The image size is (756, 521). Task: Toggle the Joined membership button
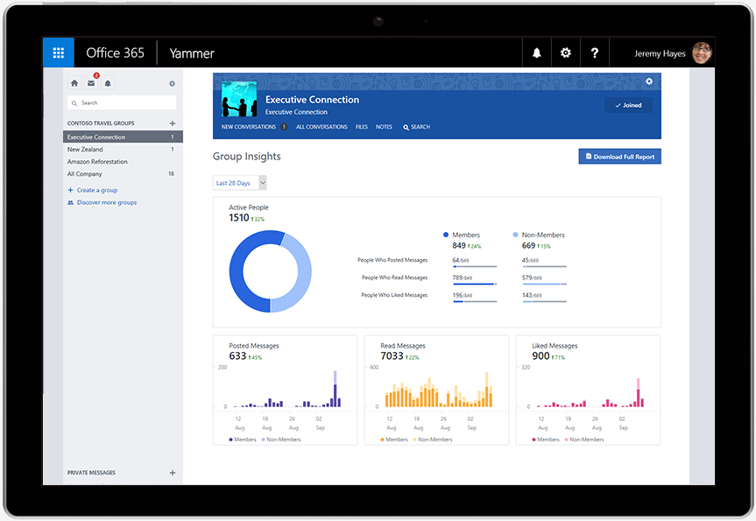click(x=628, y=105)
